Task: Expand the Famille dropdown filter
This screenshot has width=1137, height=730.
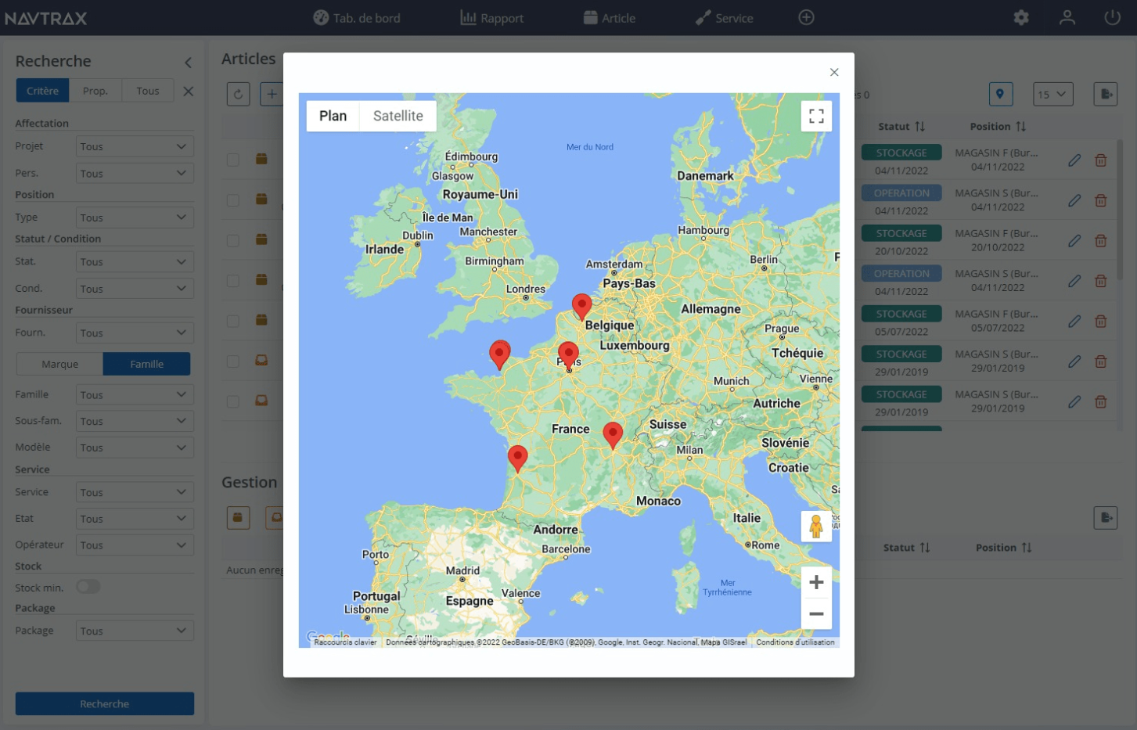Action: tap(134, 394)
